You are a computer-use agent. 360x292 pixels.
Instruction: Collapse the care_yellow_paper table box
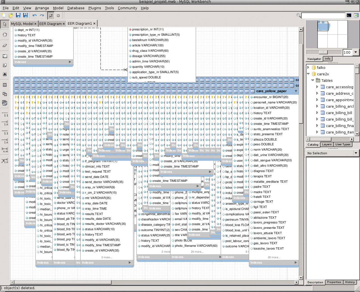coord(296,91)
